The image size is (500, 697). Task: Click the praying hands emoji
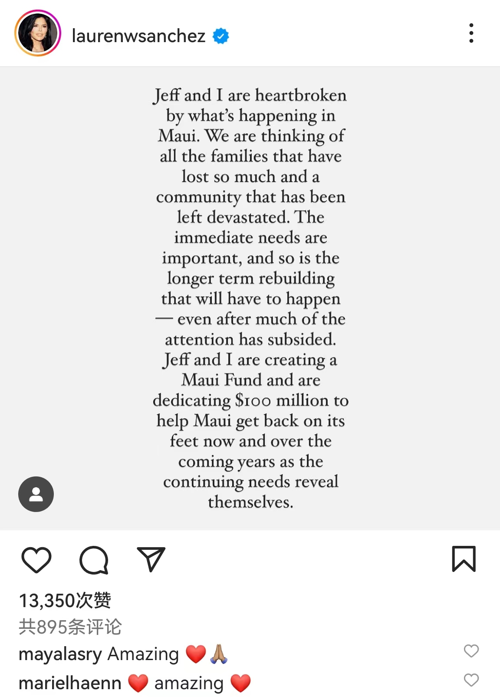point(219,654)
